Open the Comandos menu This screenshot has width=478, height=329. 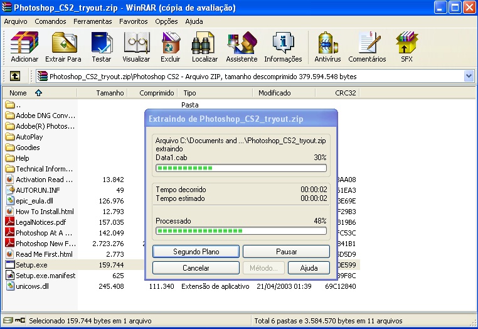(x=50, y=21)
